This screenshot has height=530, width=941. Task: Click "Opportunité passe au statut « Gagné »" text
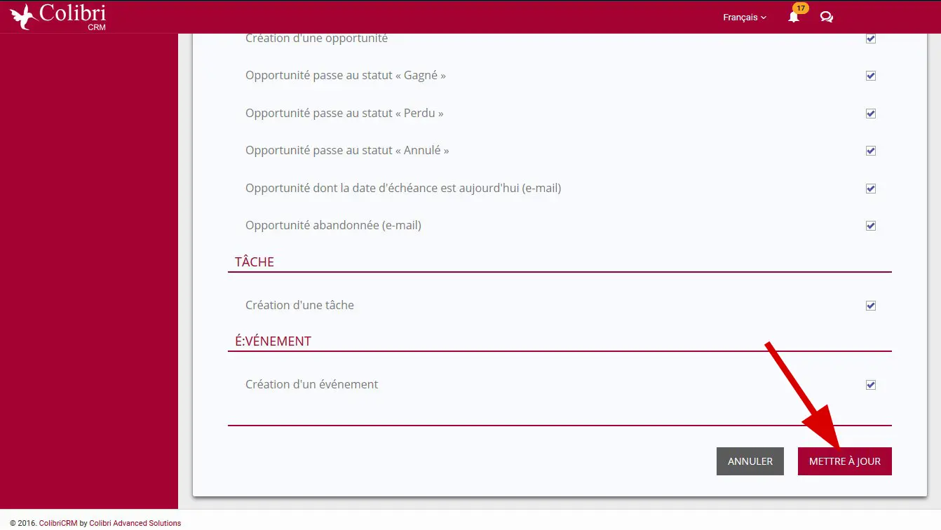tap(346, 76)
